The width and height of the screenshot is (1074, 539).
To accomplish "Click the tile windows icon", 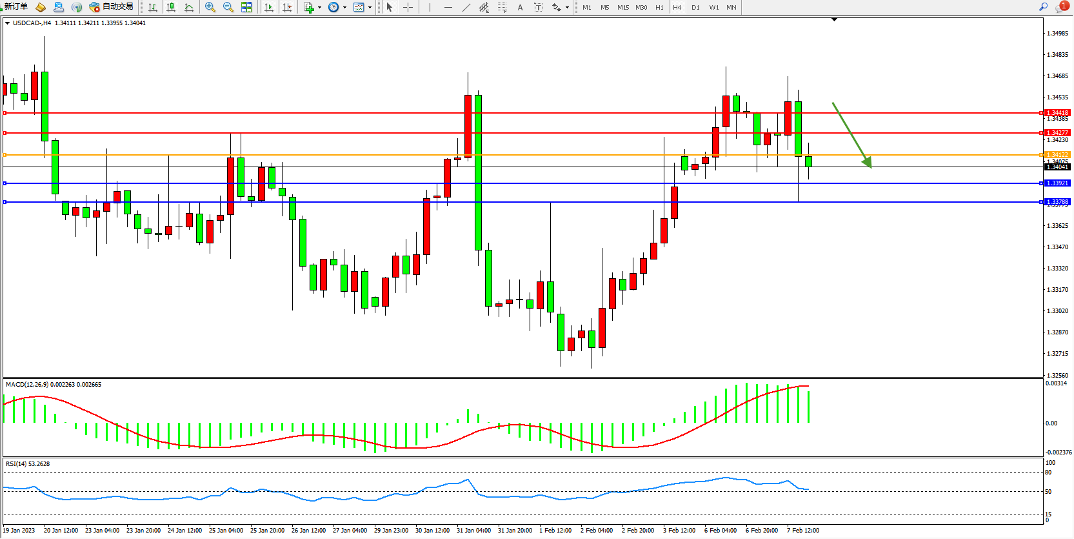I will [246, 7].
